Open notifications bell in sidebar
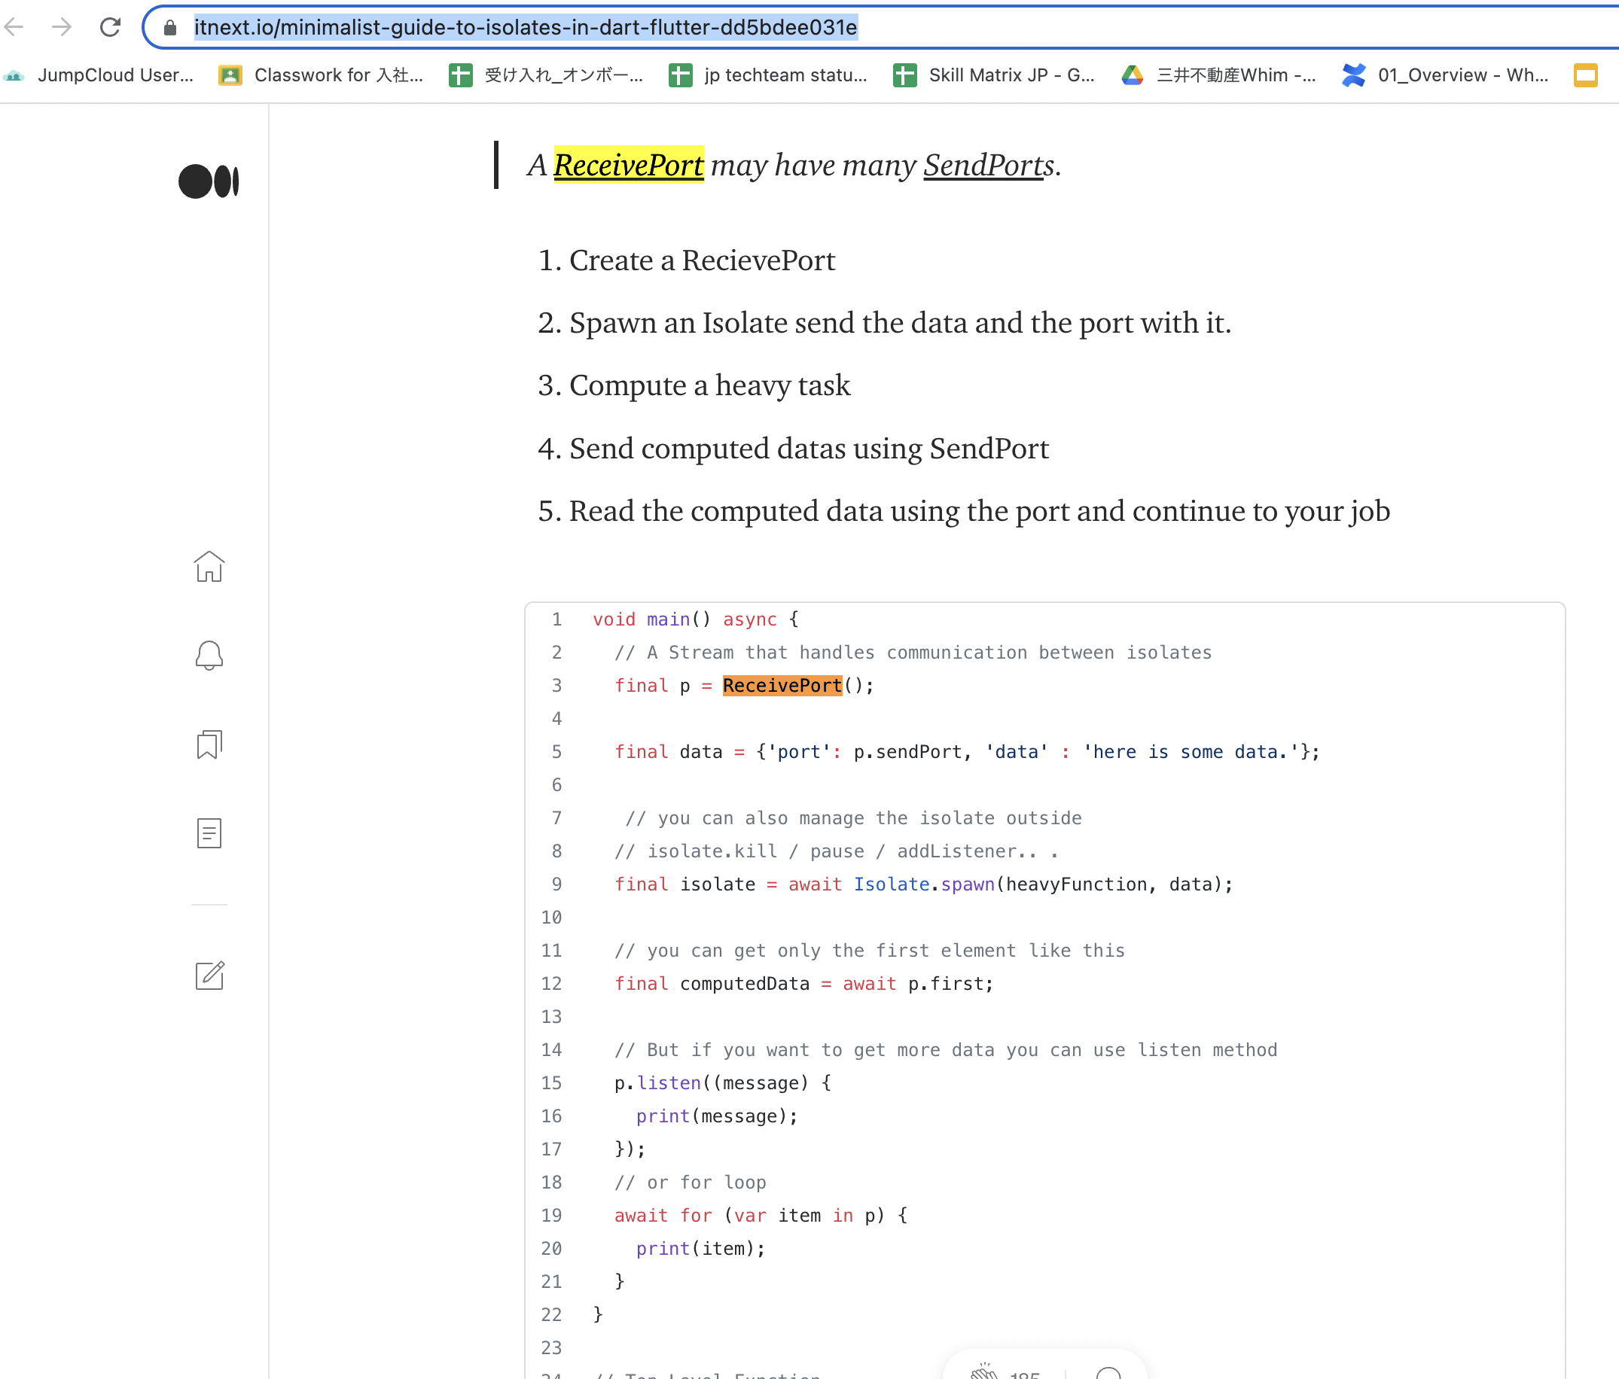1619x1379 pixels. coord(209,656)
